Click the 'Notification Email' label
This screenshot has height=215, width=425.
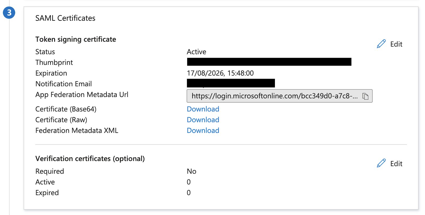(63, 84)
